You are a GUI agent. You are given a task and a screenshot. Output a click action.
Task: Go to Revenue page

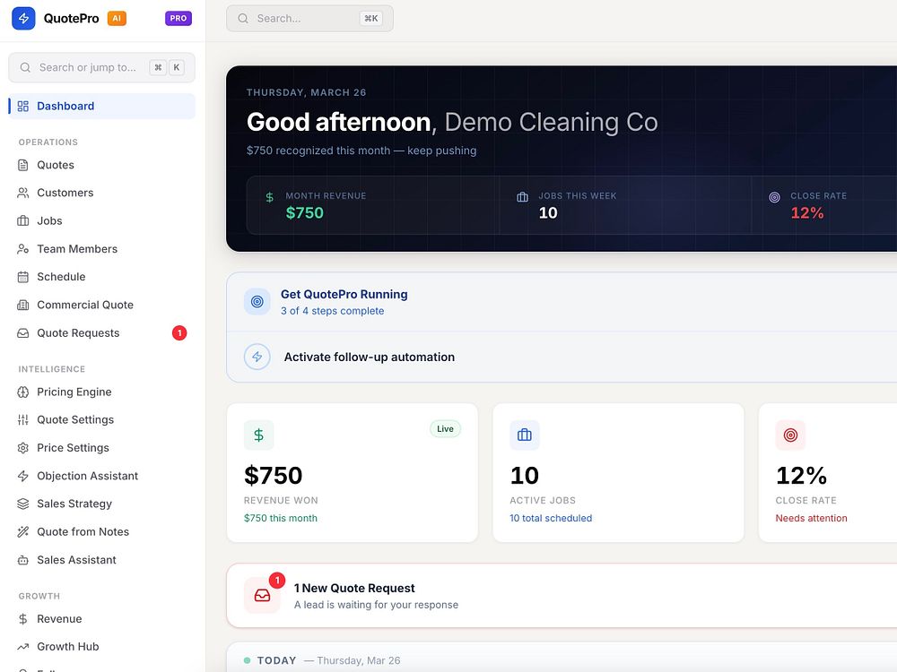click(102, 619)
